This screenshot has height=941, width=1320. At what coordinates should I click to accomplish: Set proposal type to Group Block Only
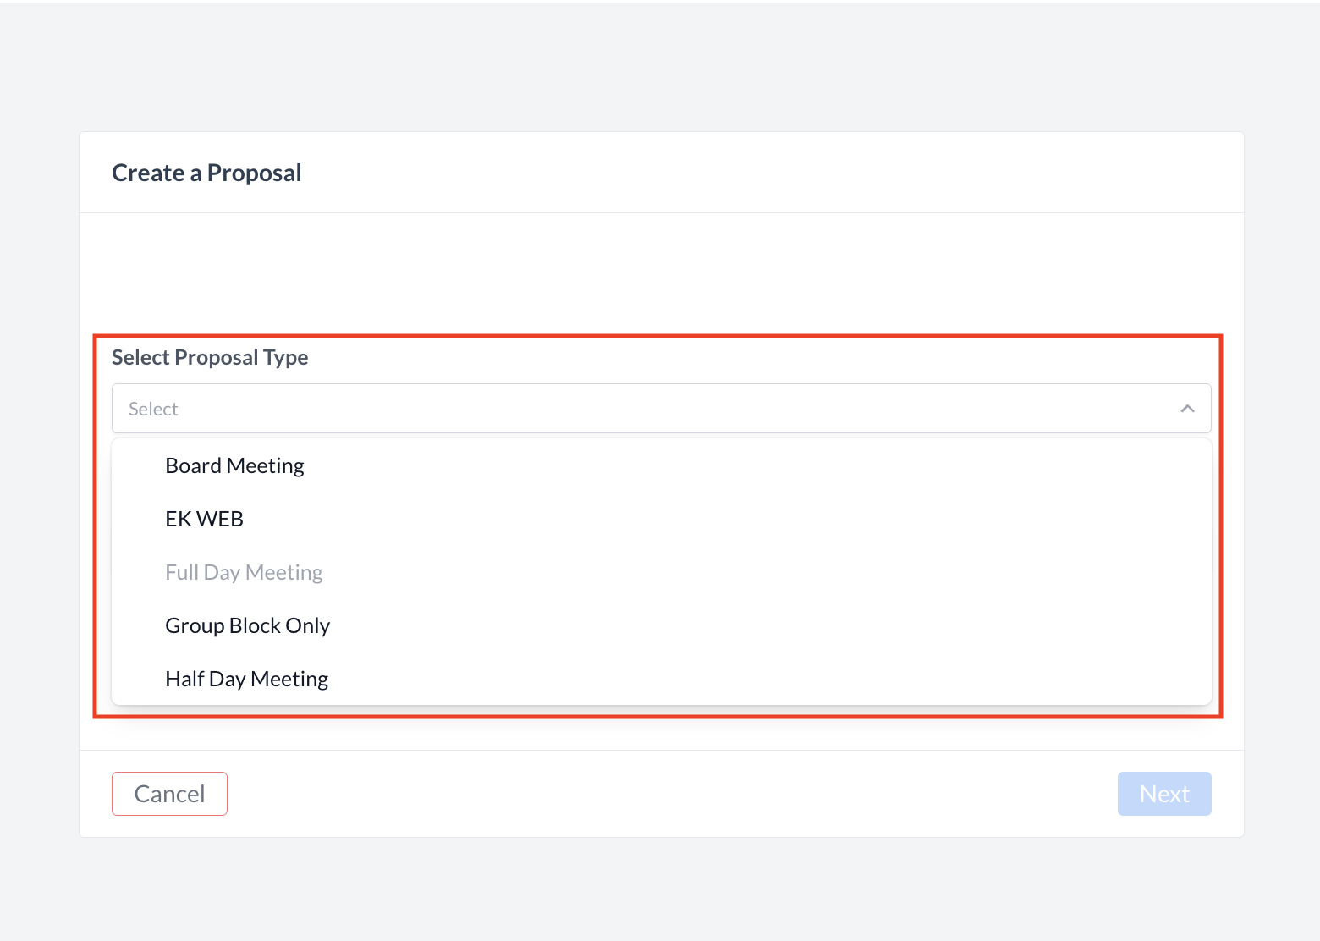click(247, 626)
